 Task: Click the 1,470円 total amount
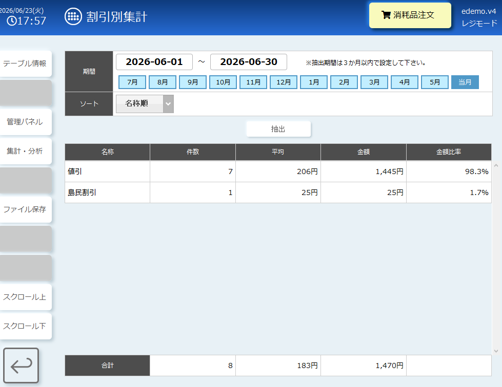(x=364, y=365)
